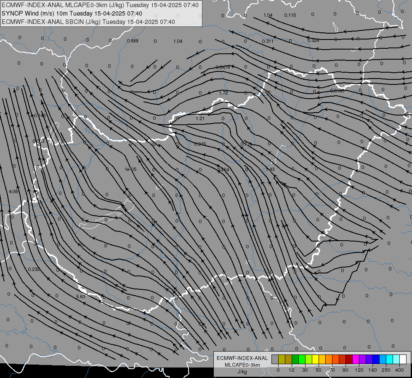Click the amber swatch left of 70
The image size is (412, 378).
[322, 359]
